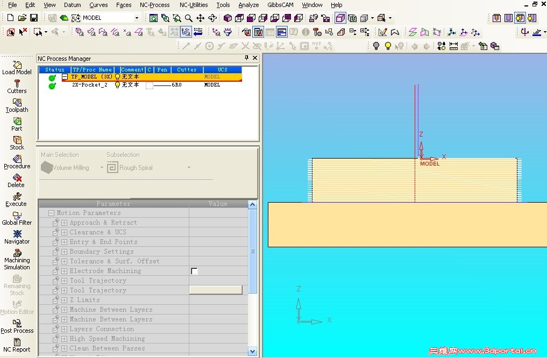This screenshot has width=547, height=358.
Task: Click the yellow light bulb icon
Action: click(x=388, y=46)
